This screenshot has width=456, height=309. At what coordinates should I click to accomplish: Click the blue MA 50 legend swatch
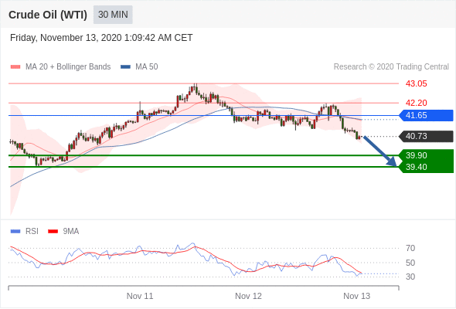125,67
